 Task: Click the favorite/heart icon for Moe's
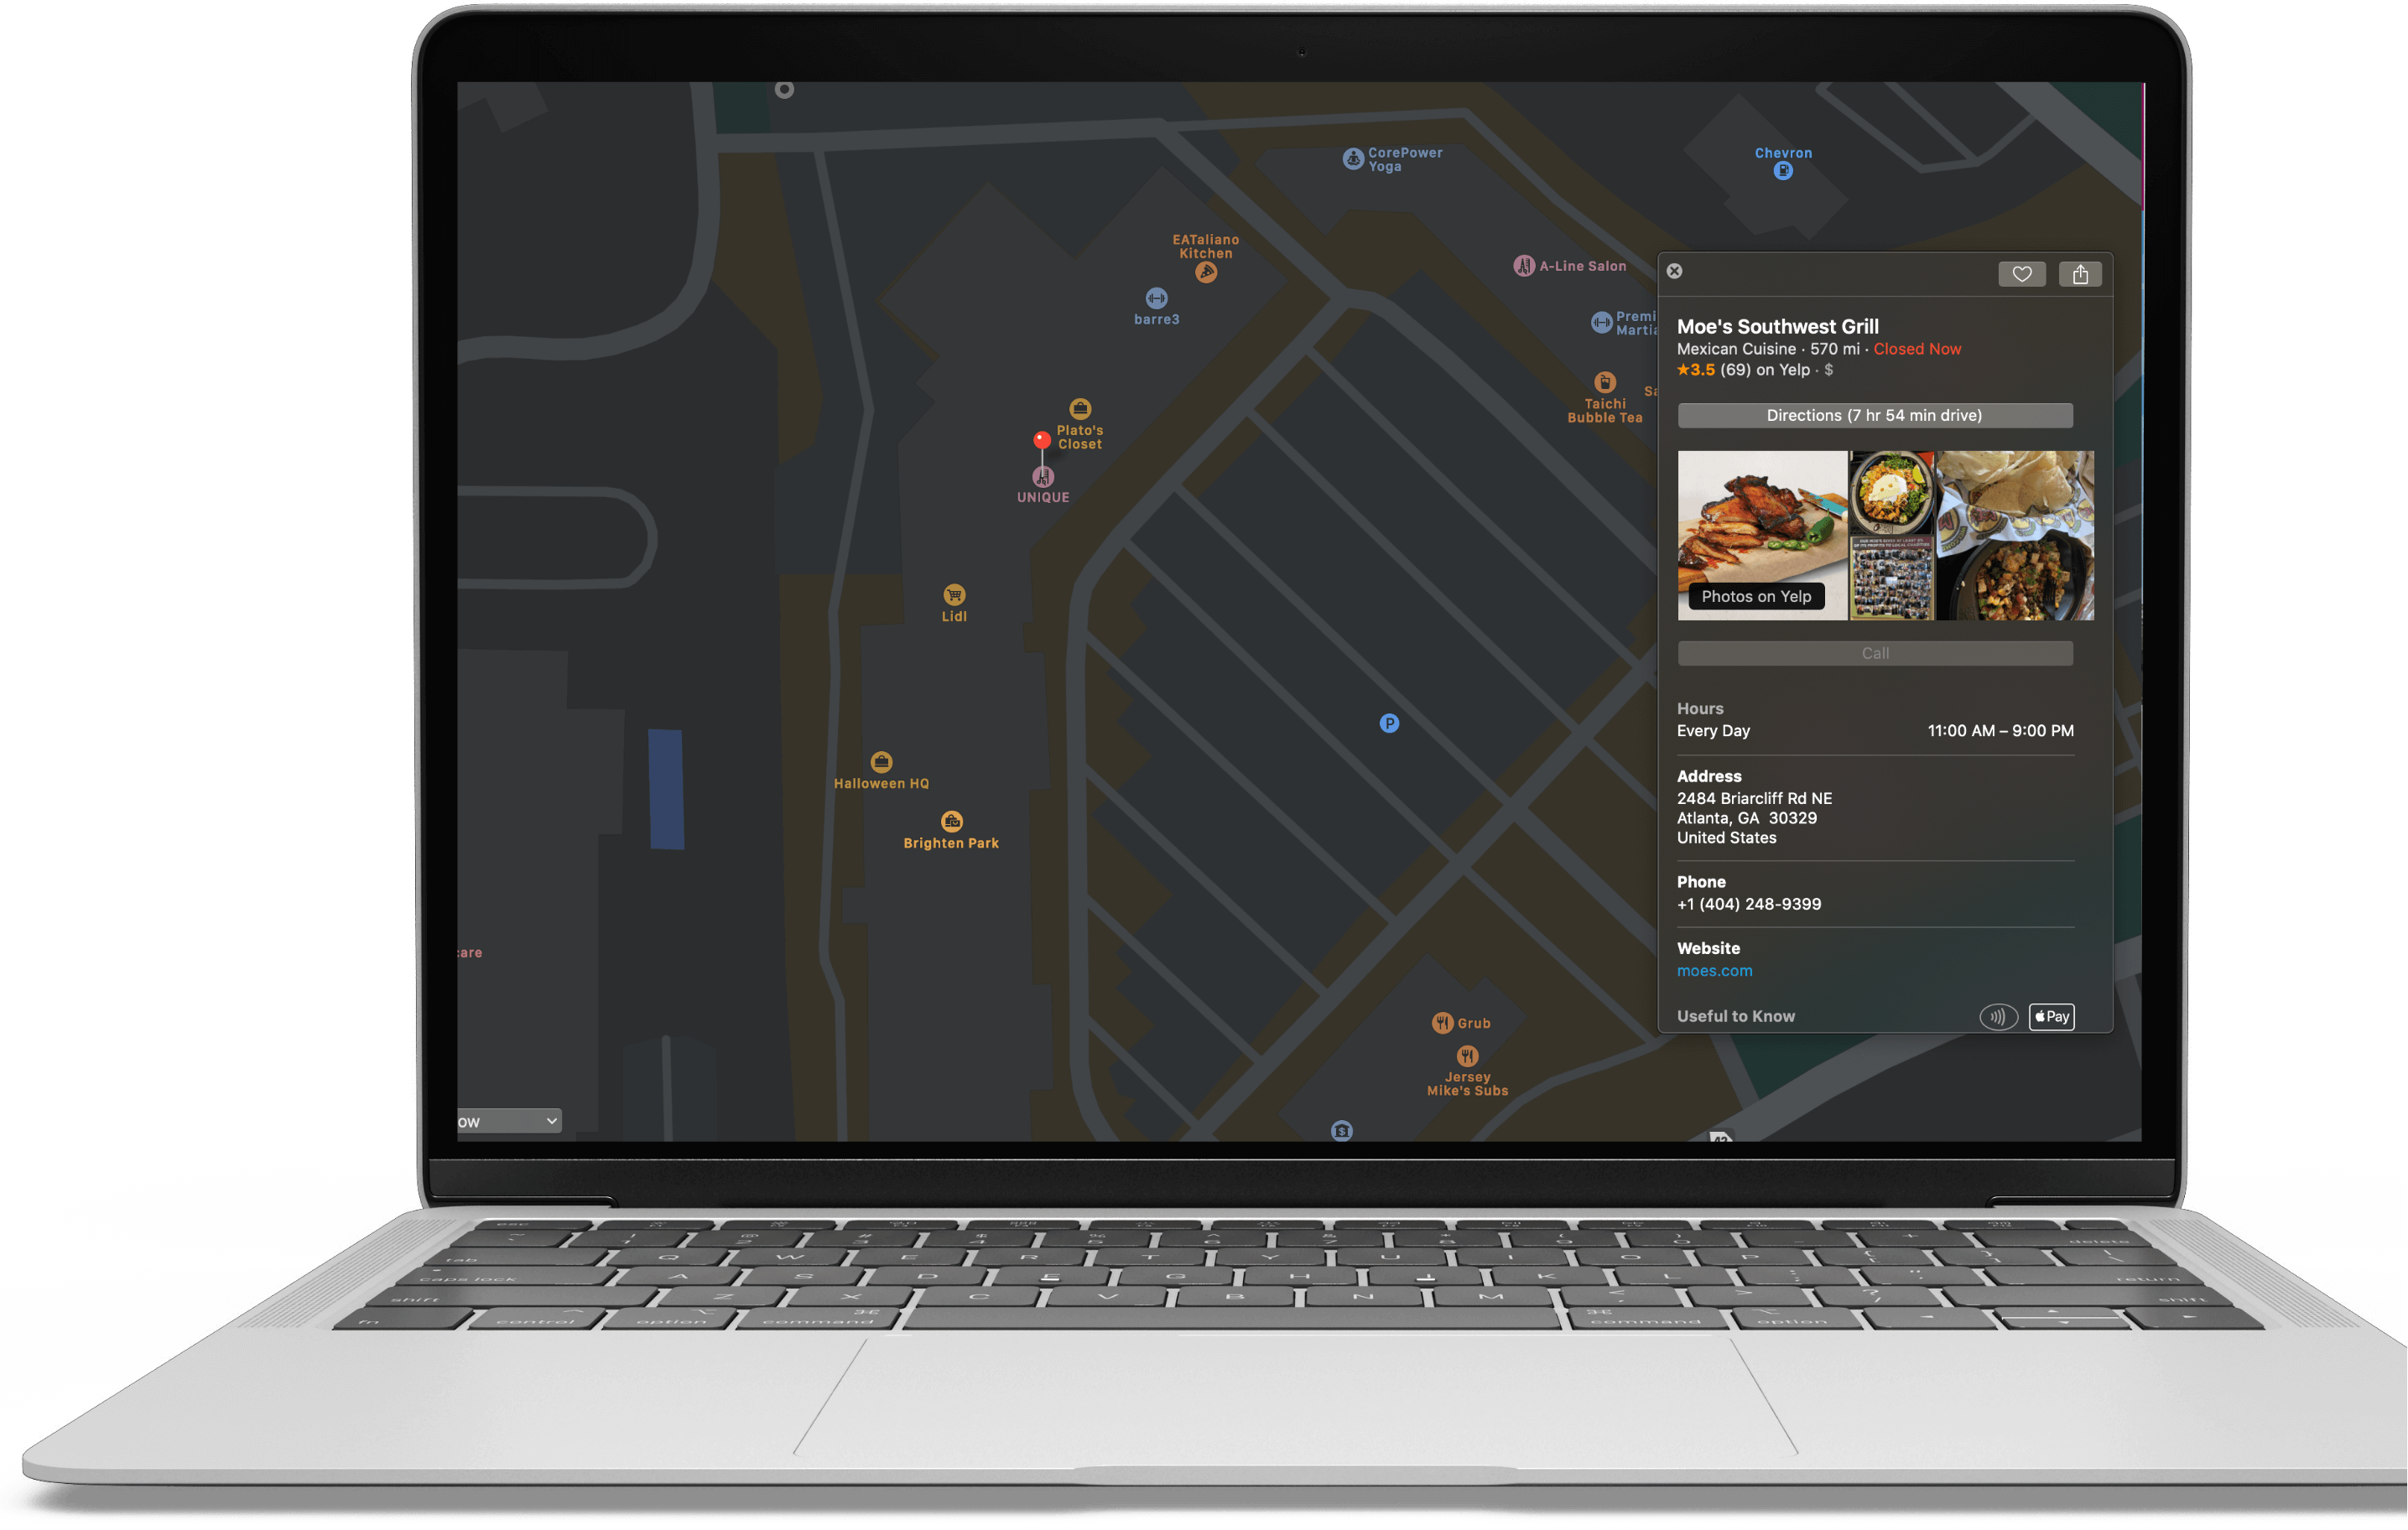[2022, 273]
